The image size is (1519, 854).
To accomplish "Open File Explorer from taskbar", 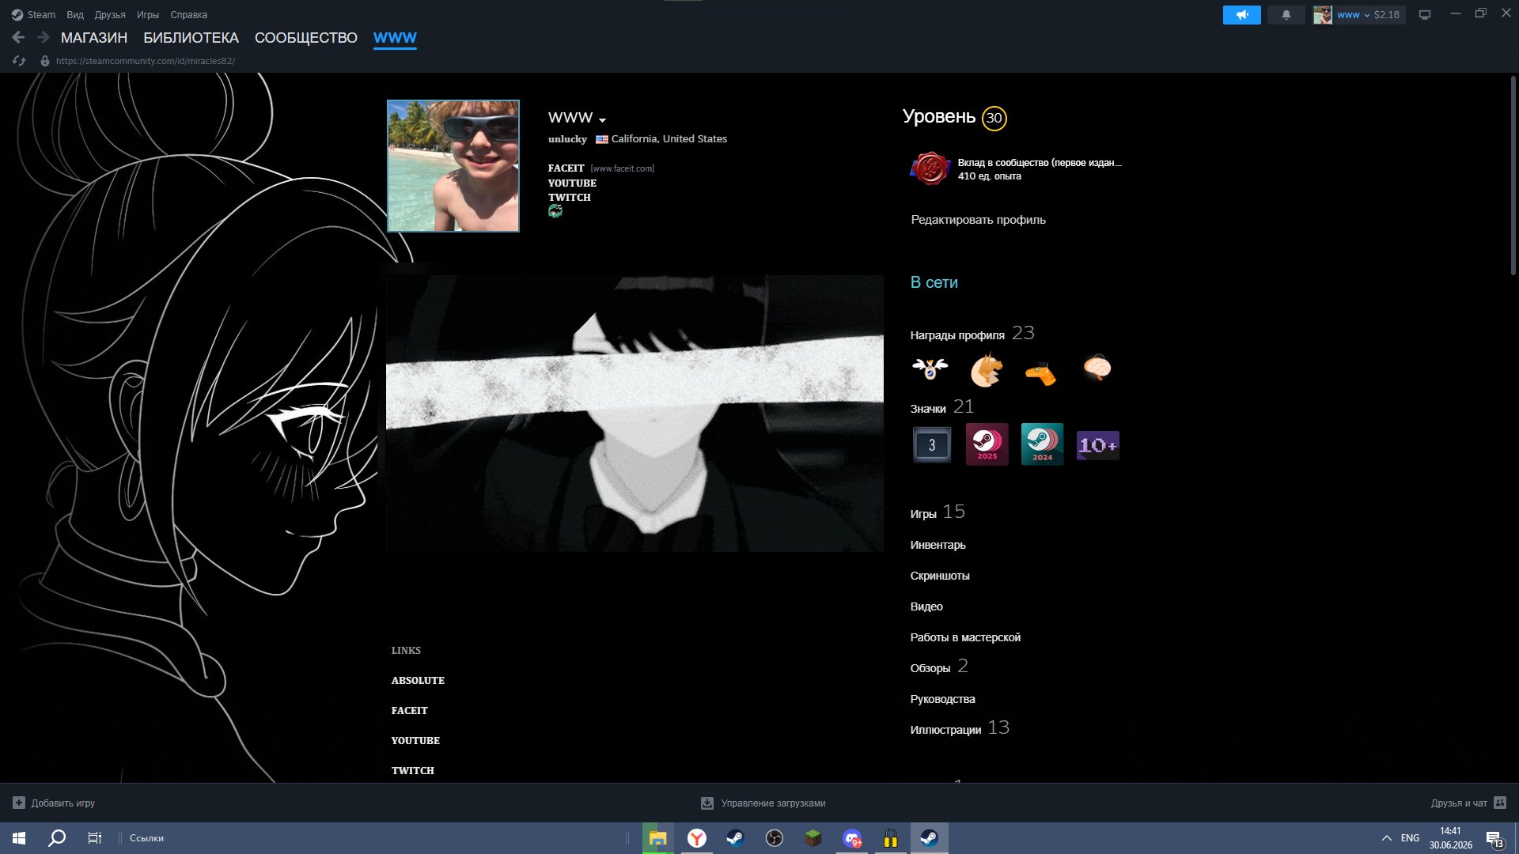I will pyautogui.click(x=657, y=838).
